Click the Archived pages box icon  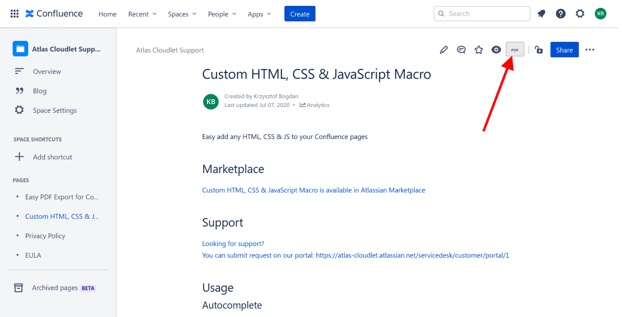pos(18,288)
